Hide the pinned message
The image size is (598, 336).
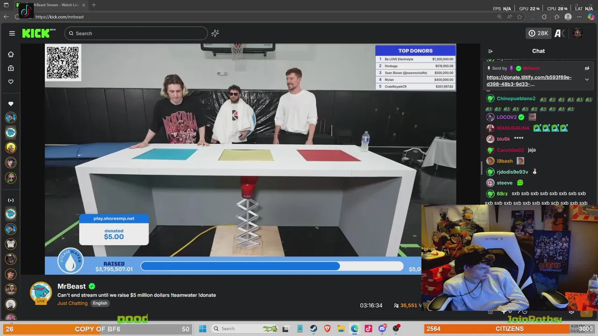(587, 68)
